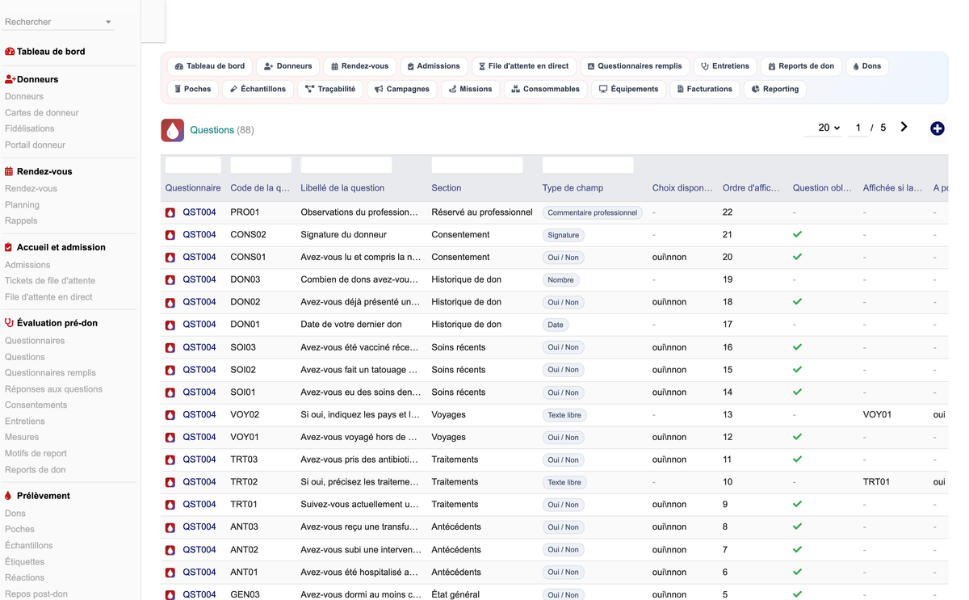The height and width of the screenshot is (600, 969).
Task: Open the Reporting top tab
Action: (775, 89)
